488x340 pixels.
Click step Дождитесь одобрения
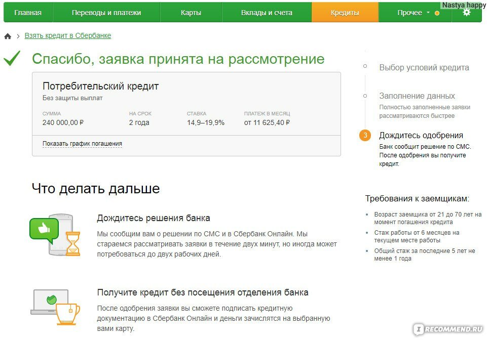[421, 135]
